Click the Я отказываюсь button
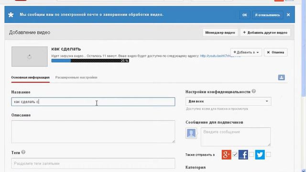 (267, 15)
